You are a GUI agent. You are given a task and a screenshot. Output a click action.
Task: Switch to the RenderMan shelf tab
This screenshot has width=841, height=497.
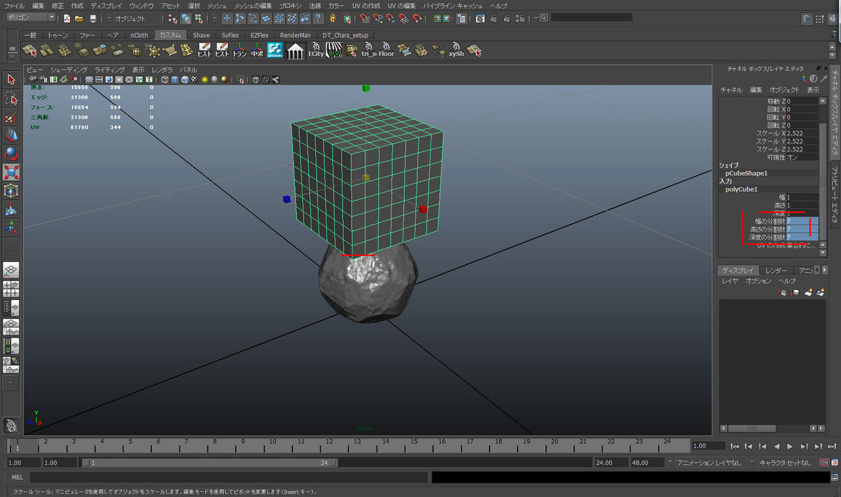point(295,35)
